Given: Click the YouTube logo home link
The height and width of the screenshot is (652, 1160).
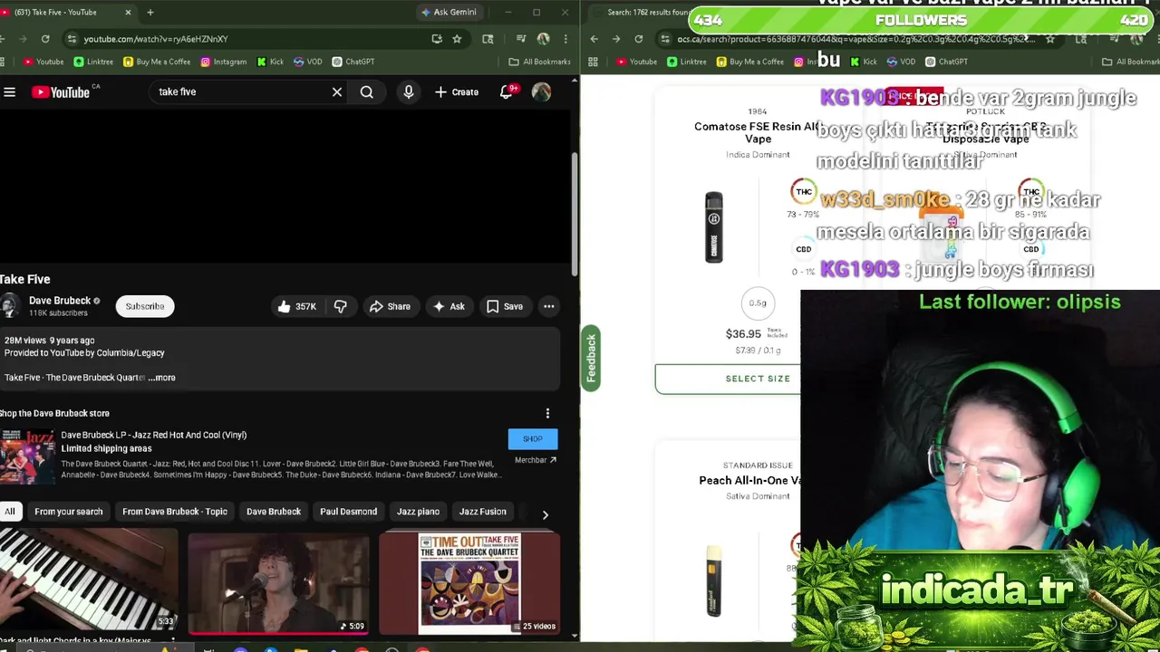Looking at the screenshot, I should [x=61, y=91].
